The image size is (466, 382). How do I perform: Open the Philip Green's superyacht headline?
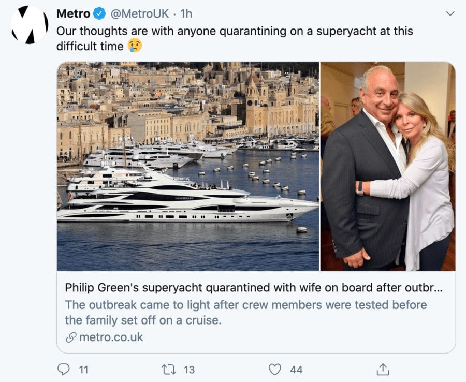[x=254, y=288]
